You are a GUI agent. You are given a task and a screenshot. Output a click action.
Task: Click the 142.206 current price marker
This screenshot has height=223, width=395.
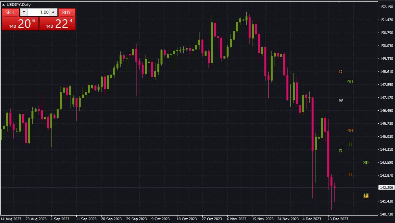tap(386, 188)
